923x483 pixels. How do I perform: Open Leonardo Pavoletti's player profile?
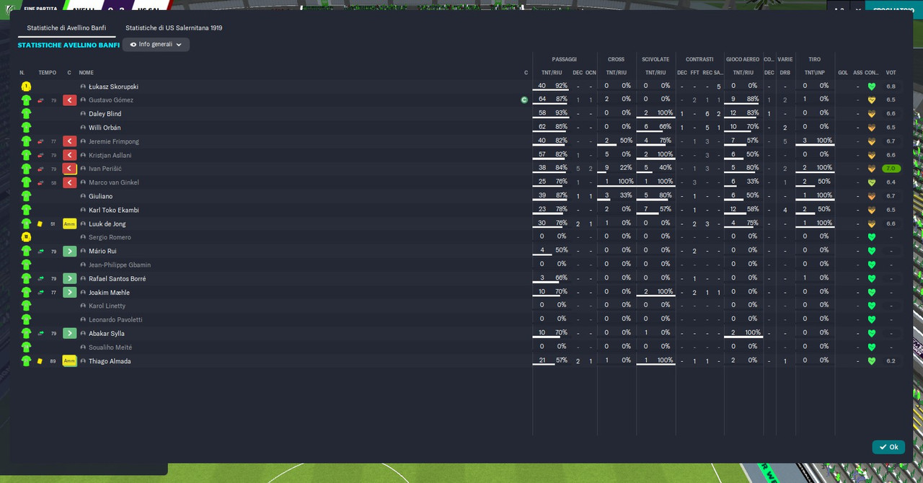coord(115,319)
